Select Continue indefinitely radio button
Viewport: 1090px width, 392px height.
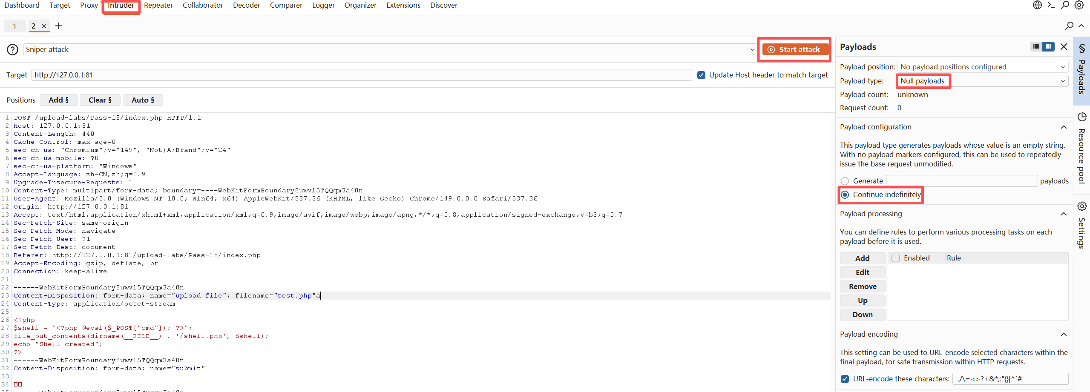[x=845, y=195]
